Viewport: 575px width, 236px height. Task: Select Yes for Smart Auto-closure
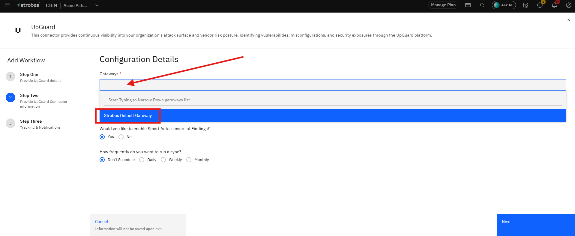pyautogui.click(x=102, y=137)
